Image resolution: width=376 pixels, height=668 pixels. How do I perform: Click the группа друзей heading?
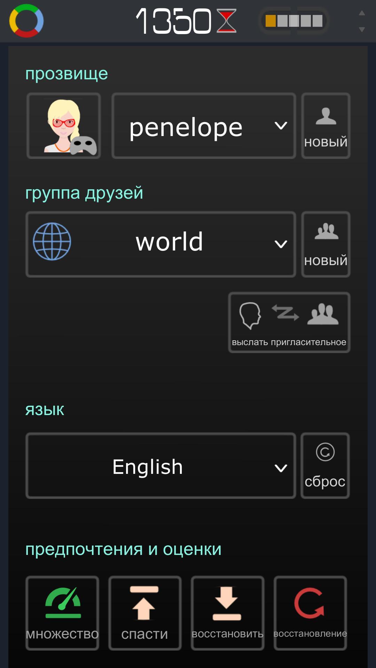coord(84,193)
